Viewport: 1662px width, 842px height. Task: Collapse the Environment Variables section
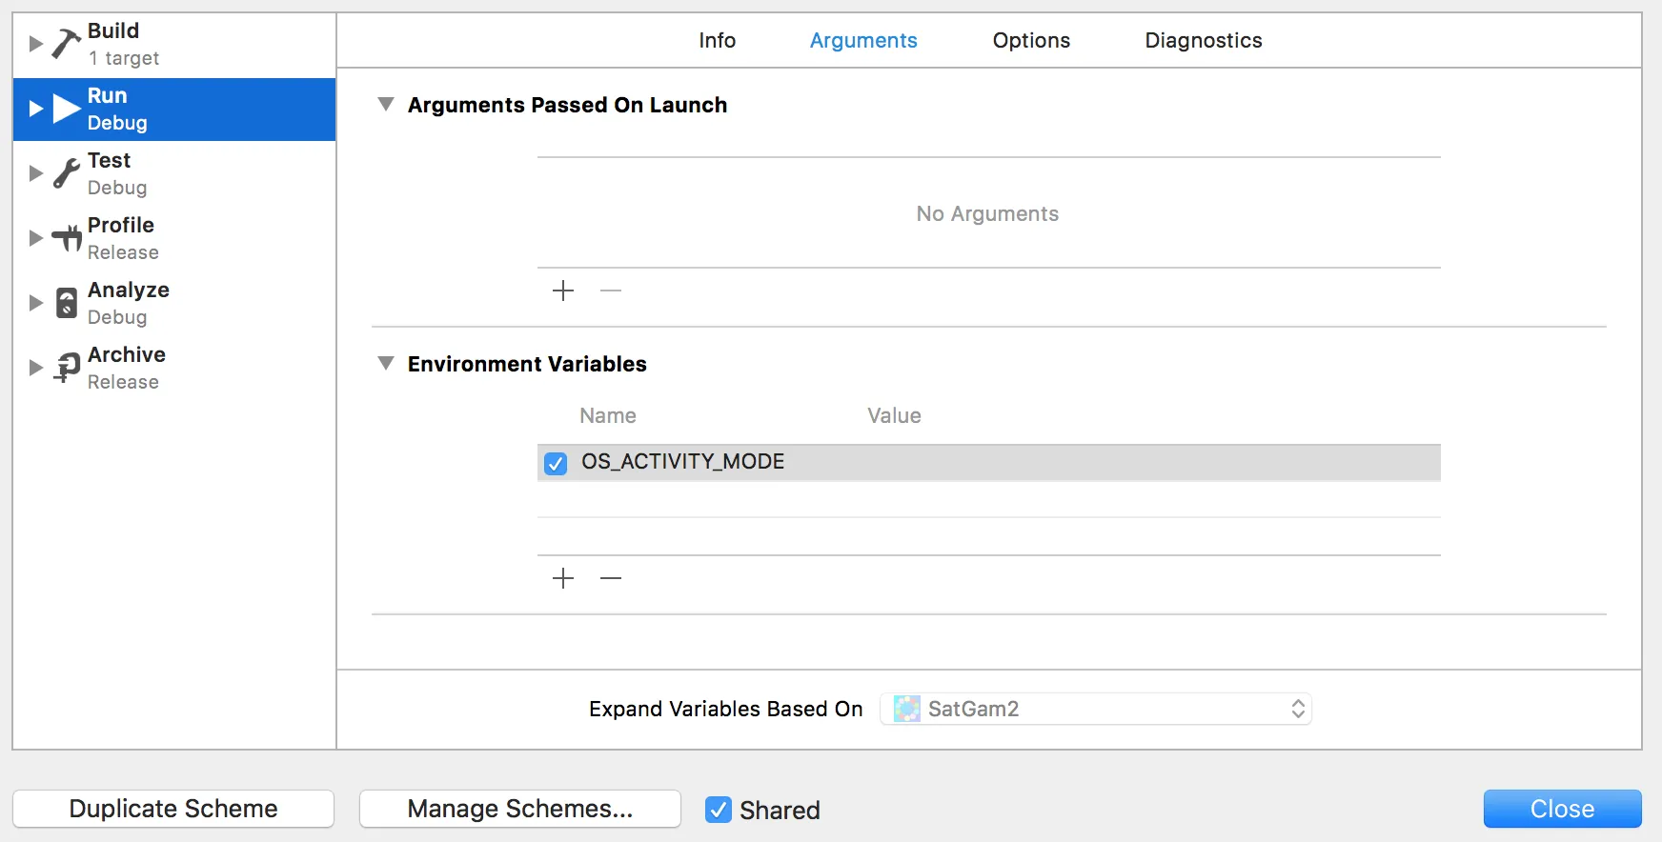[386, 363]
